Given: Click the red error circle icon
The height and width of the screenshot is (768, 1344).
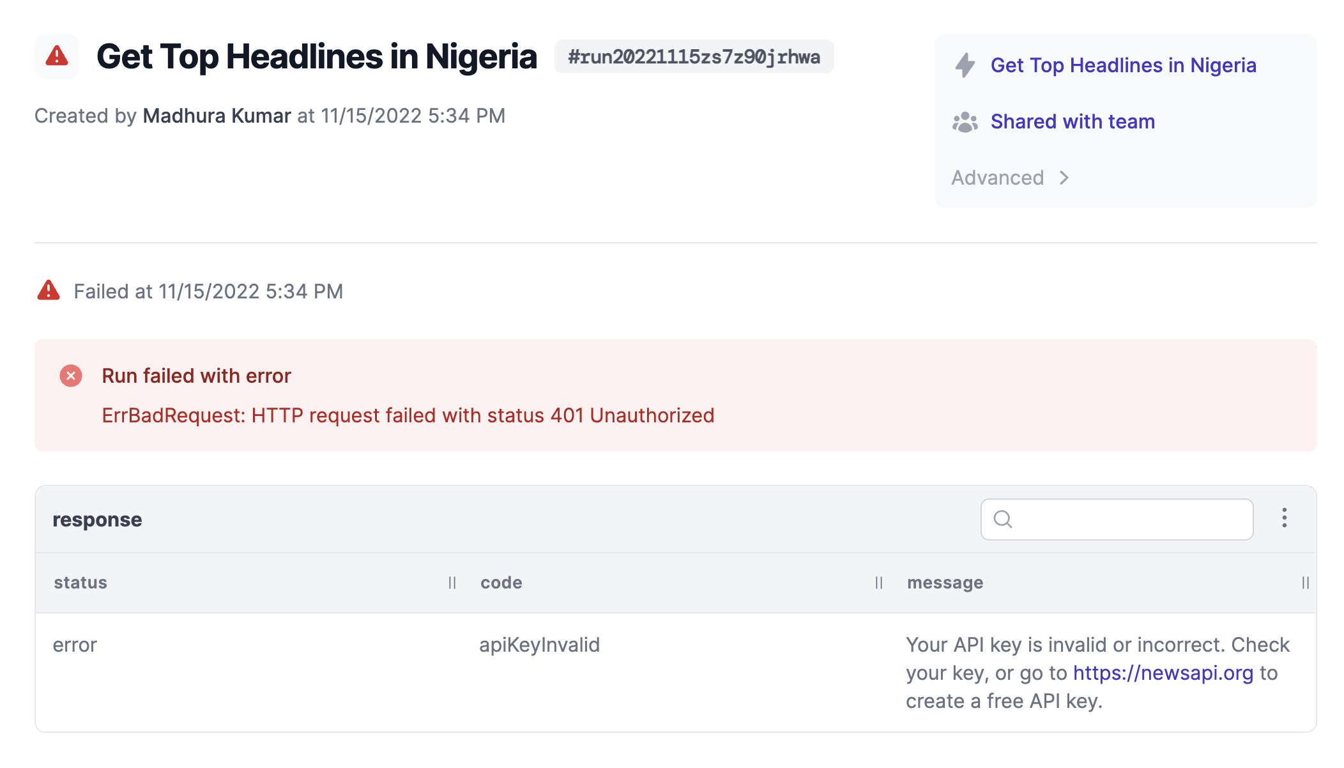Looking at the screenshot, I should pos(71,376).
